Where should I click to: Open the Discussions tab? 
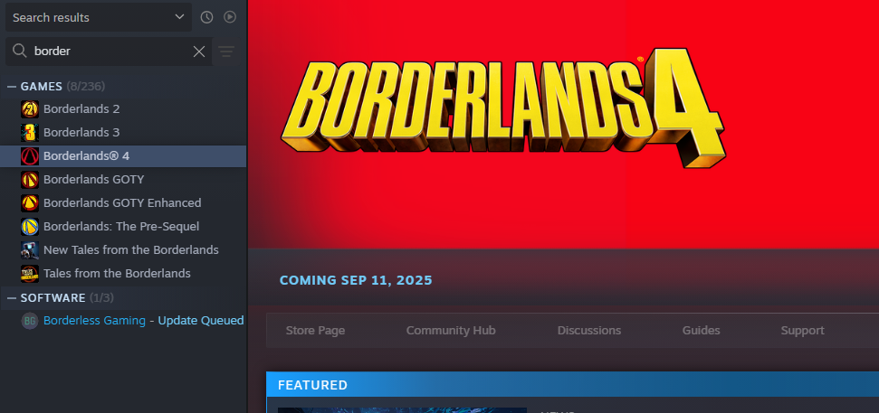(589, 331)
